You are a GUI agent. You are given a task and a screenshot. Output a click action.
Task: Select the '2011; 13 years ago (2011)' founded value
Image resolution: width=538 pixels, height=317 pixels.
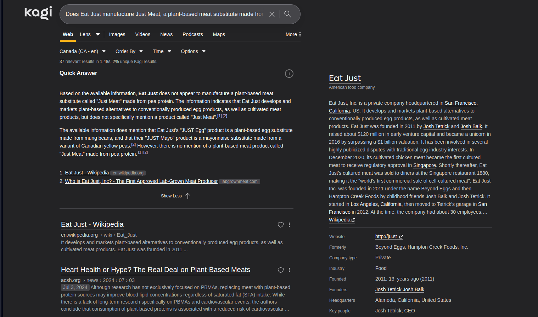[x=405, y=279]
